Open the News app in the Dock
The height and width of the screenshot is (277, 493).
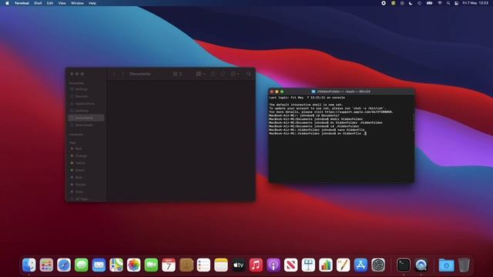coord(291,265)
